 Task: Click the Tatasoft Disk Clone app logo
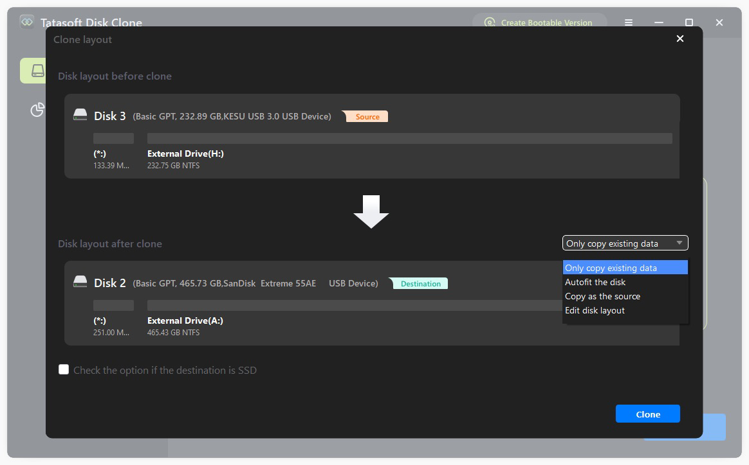tap(26, 21)
